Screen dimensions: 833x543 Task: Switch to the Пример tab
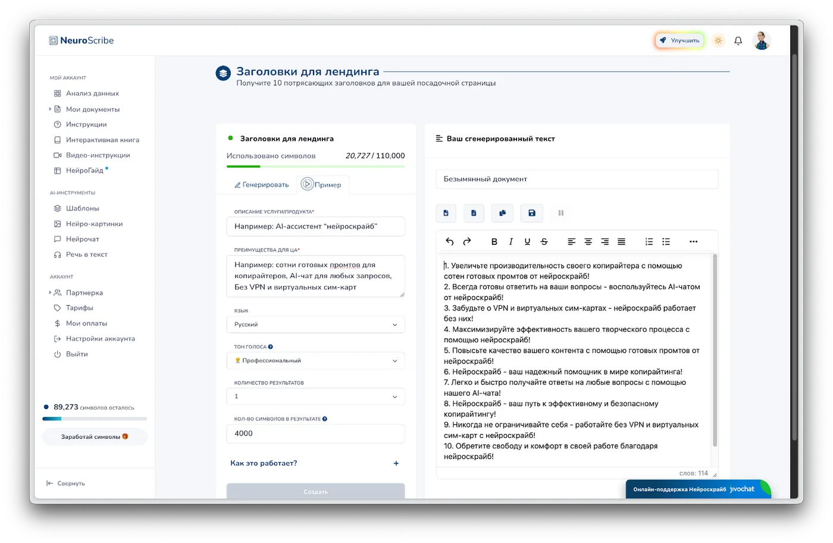click(x=322, y=184)
